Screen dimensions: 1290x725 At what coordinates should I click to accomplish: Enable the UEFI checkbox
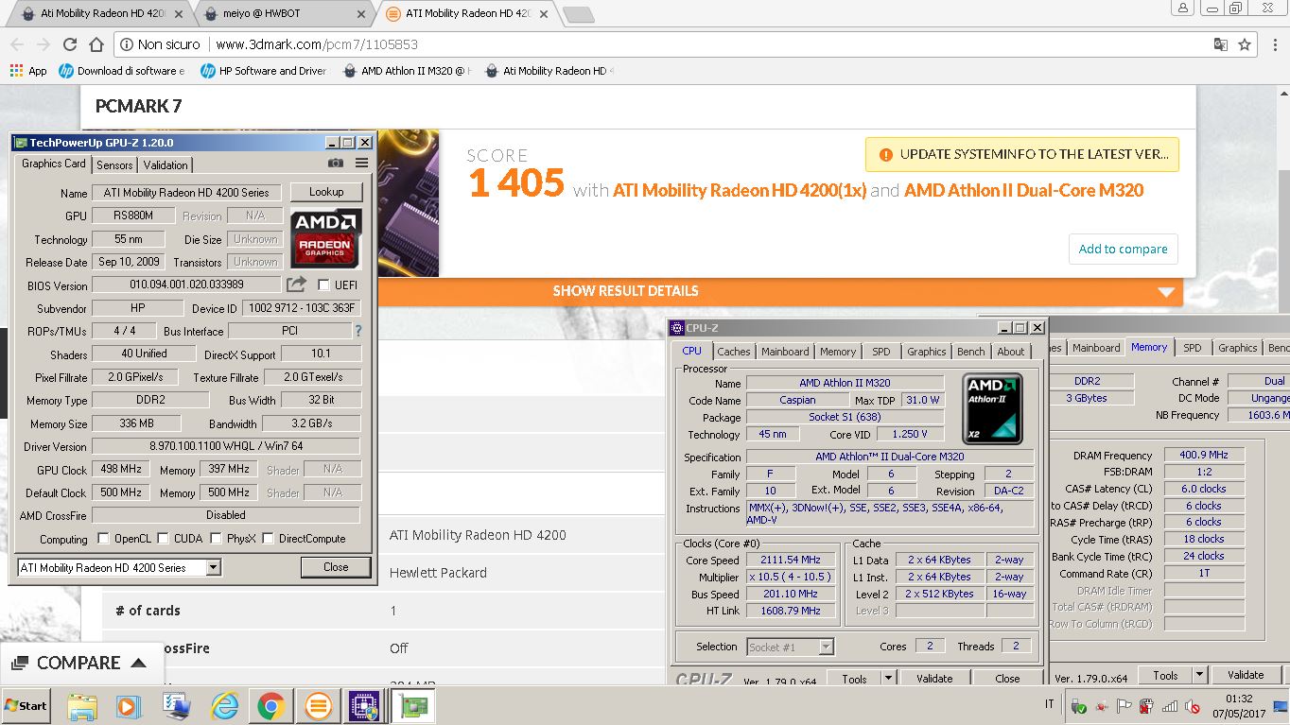323,285
